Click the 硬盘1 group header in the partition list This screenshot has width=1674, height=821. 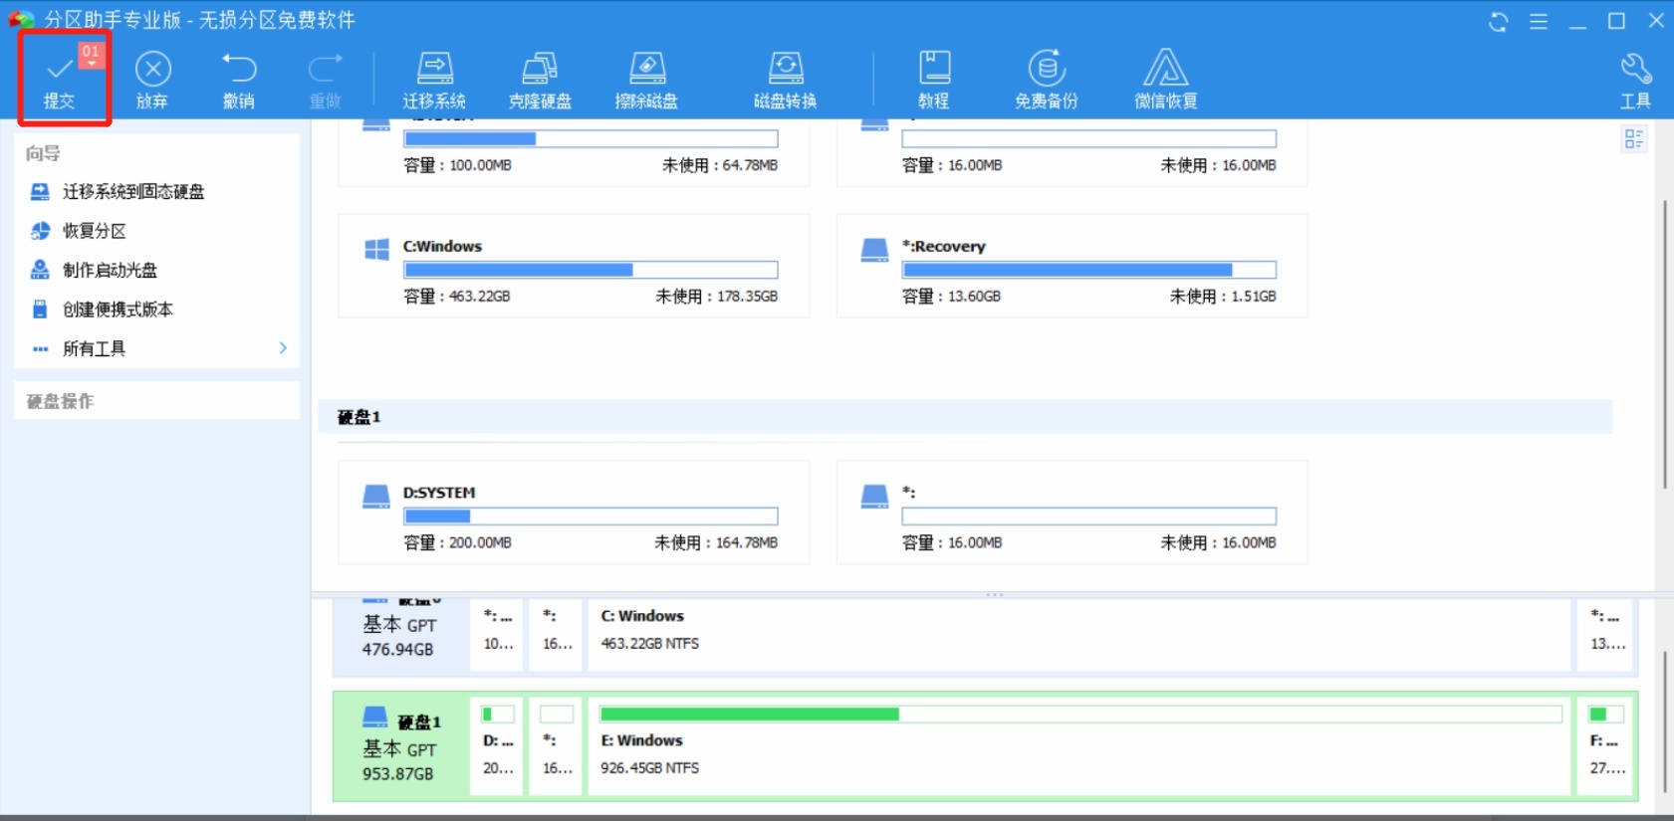click(x=965, y=417)
